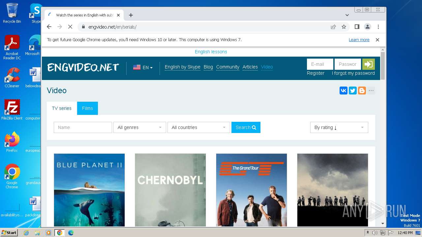The width and height of the screenshot is (422, 237).
Task: Open more sharing options ellipsis
Action: coord(371,91)
